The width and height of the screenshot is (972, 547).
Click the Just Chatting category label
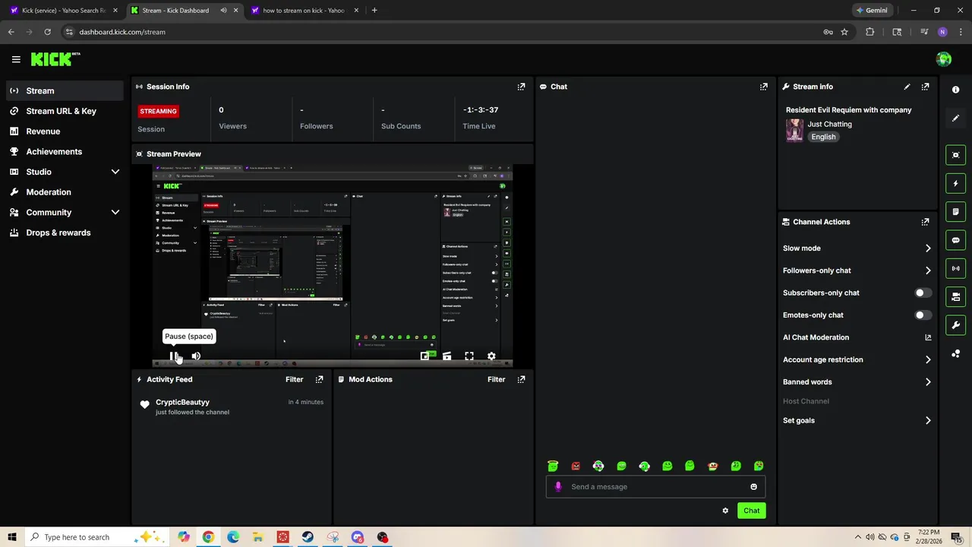[829, 124]
